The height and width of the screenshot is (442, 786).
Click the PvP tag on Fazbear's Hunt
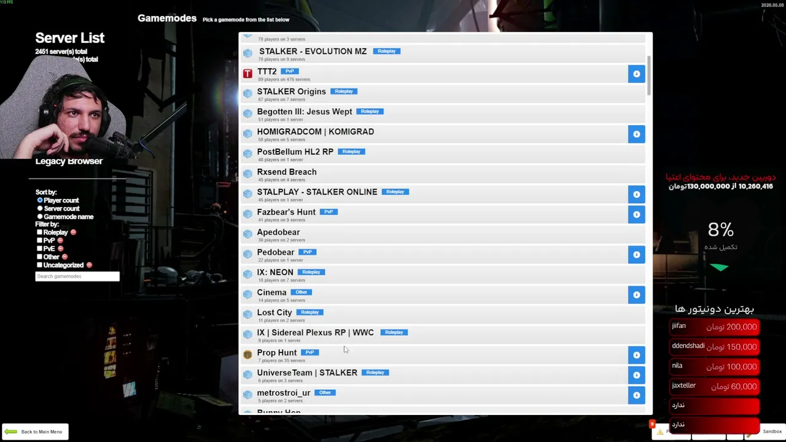click(x=329, y=212)
